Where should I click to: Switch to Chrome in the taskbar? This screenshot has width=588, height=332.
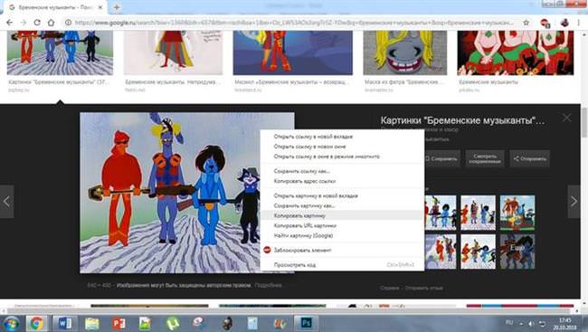tap(36, 323)
